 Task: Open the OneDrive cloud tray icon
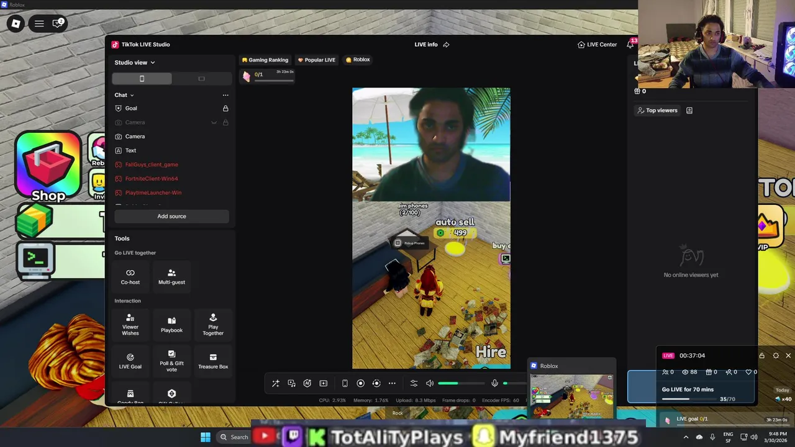[x=699, y=437]
